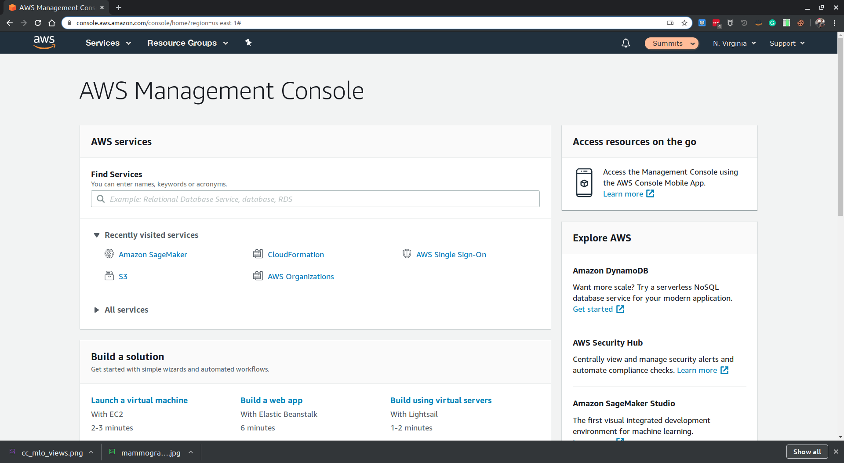Bookmark this page with the star icon
This screenshot has width=844, height=463.
pyautogui.click(x=684, y=23)
